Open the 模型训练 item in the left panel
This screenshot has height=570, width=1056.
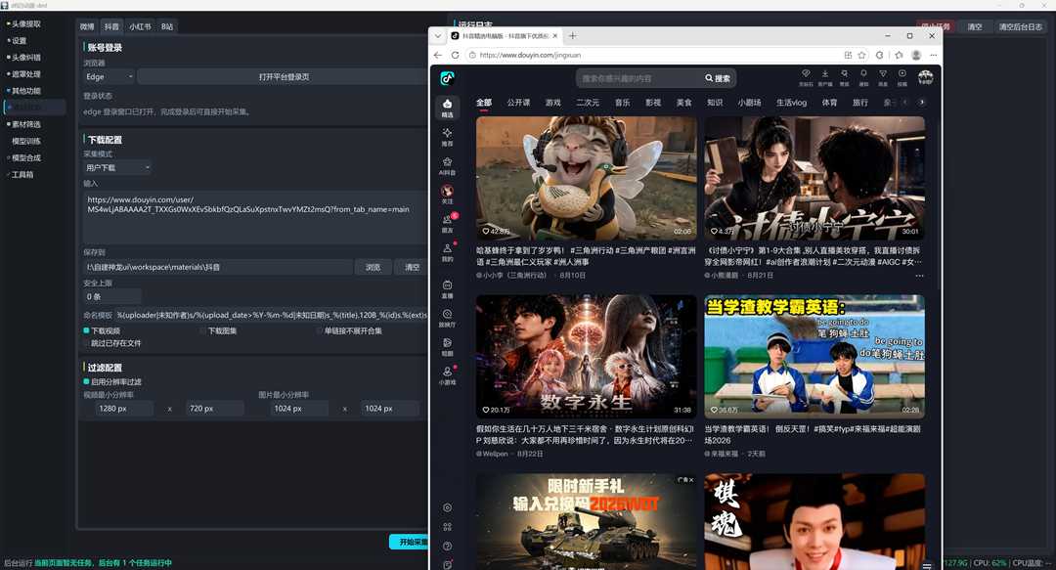26,142
